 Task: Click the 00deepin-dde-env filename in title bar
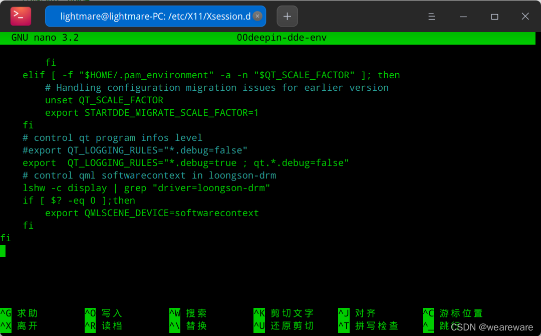pos(282,37)
